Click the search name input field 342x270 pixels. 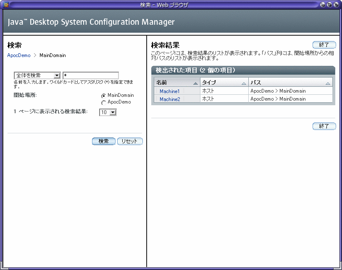(x=91, y=75)
